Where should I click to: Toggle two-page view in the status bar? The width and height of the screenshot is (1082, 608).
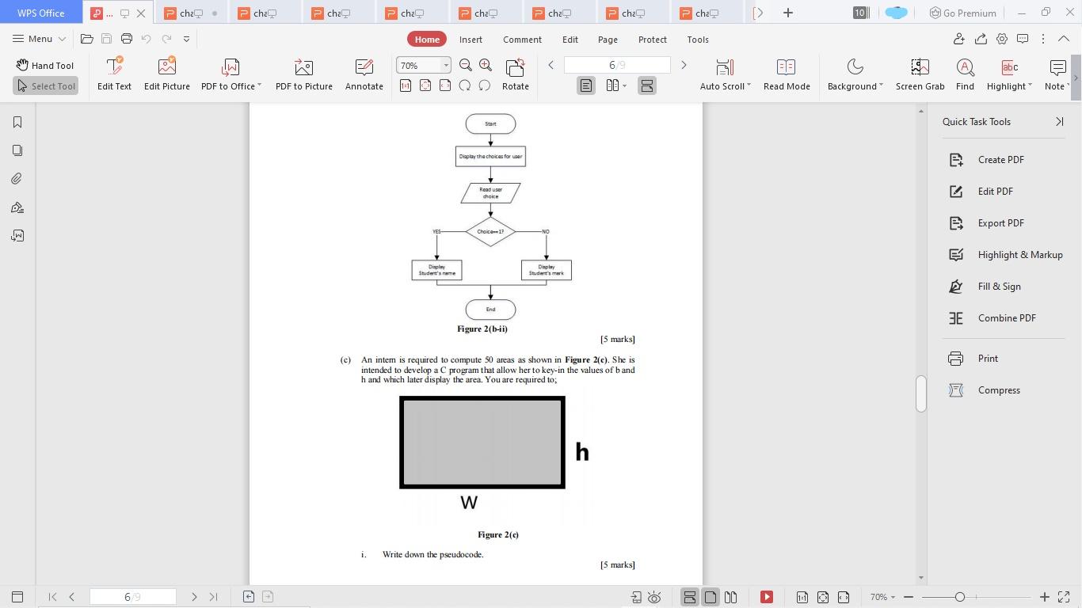pyautogui.click(x=730, y=597)
